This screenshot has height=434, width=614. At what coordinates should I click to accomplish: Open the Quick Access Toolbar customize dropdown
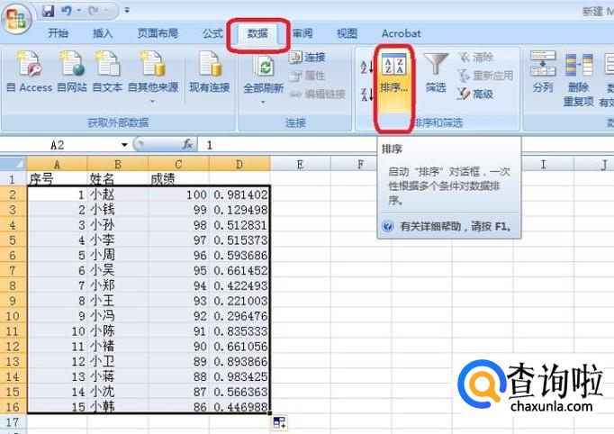[127, 11]
